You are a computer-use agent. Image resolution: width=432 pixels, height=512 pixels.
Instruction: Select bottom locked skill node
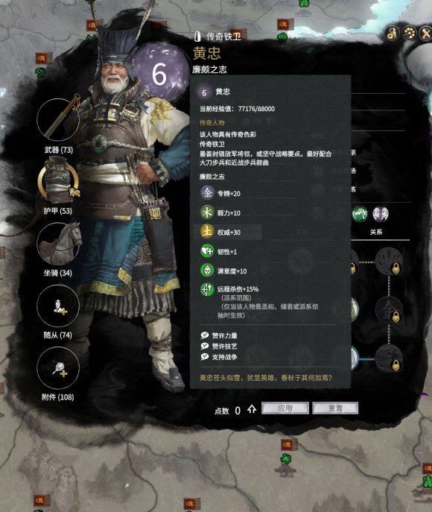pos(389,358)
